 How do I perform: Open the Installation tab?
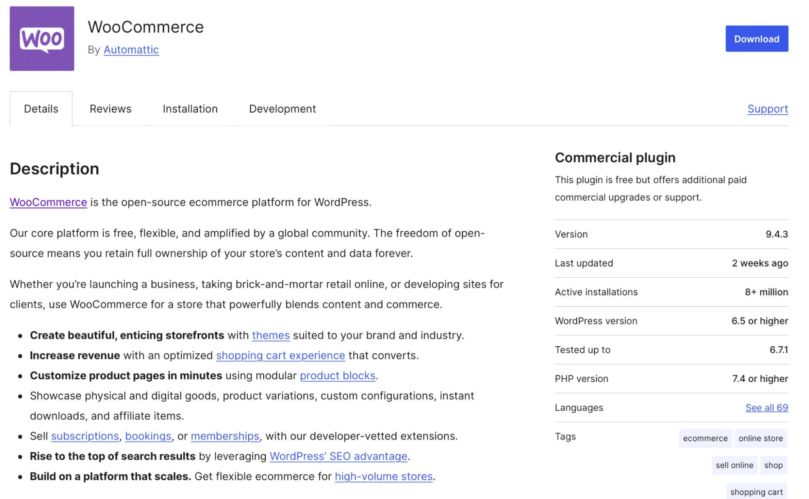(190, 109)
